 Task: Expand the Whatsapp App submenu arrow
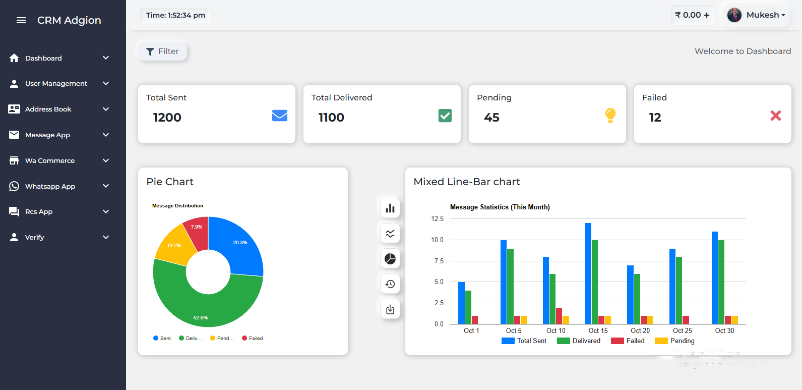coord(106,186)
